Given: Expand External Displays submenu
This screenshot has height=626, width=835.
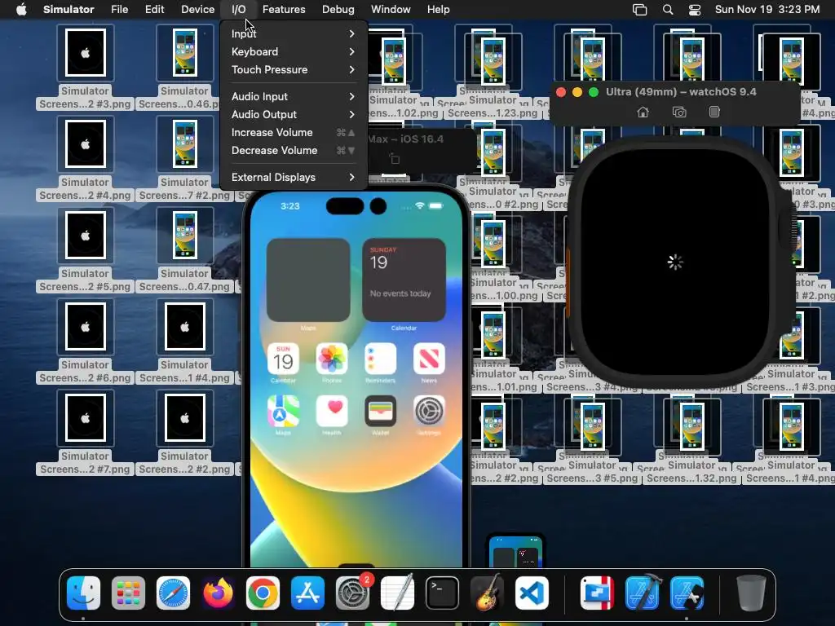Looking at the screenshot, I should click(293, 177).
